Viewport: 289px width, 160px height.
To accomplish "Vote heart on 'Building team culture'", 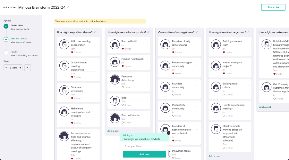I will (x=224, y=95).
